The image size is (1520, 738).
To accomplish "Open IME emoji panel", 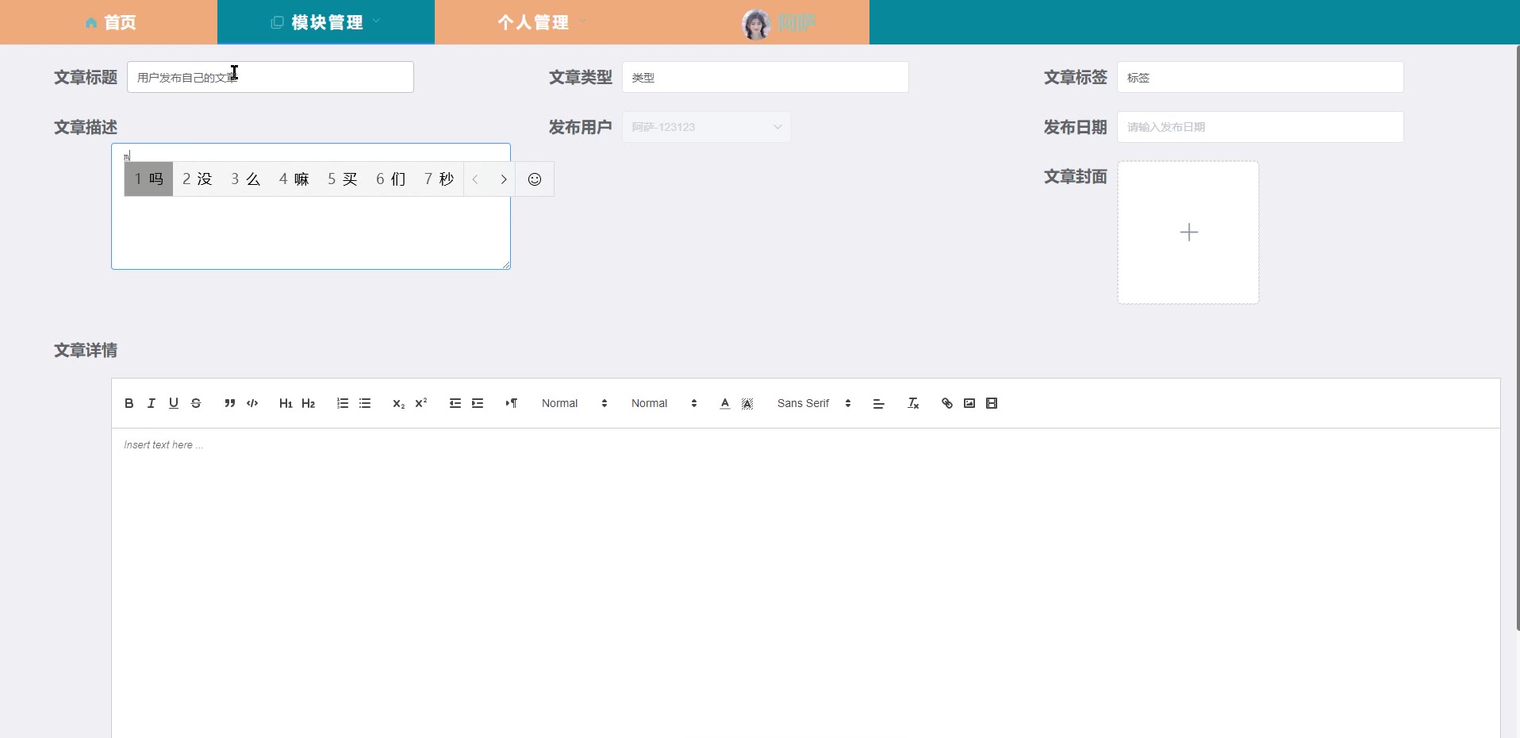I will [535, 179].
